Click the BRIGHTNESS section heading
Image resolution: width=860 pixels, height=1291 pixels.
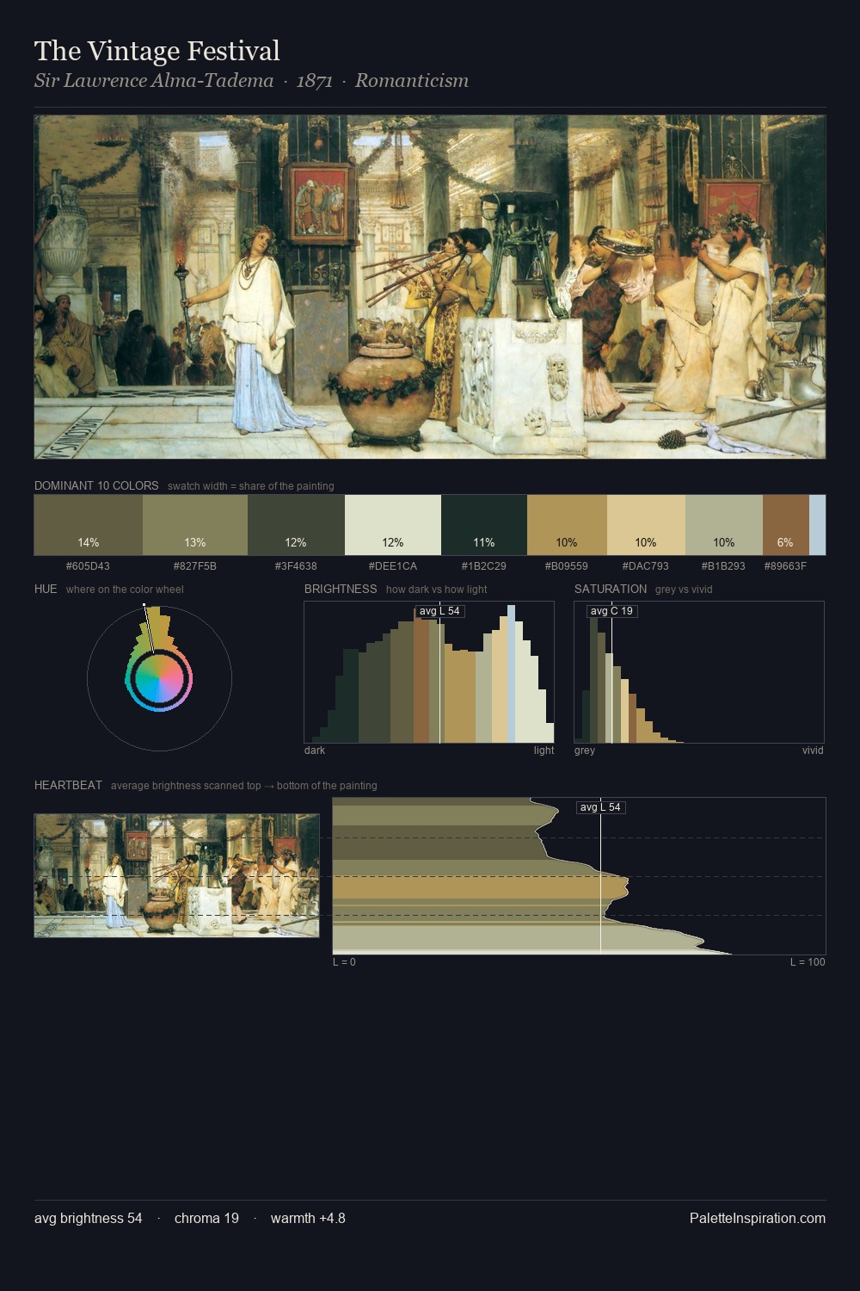pyautogui.click(x=341, y=589)
